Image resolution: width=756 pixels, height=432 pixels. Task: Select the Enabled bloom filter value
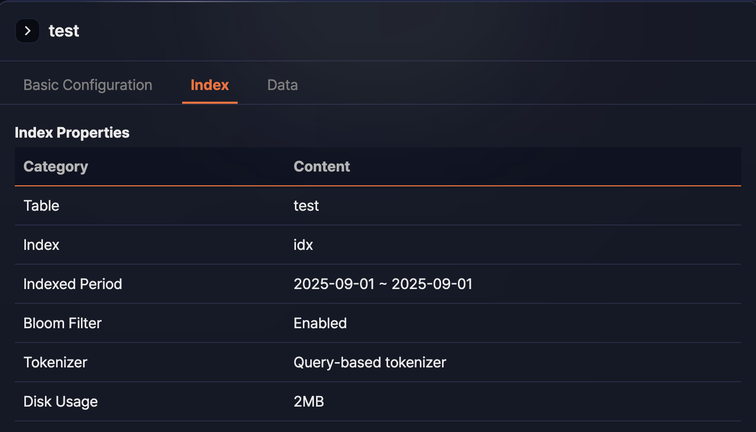pyautogui.click(x=320, y=323)
